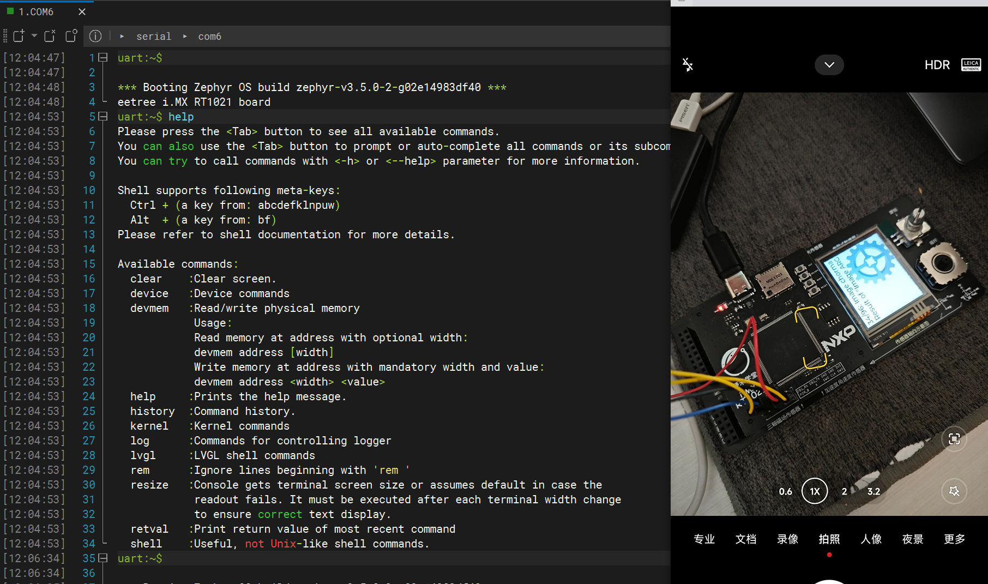Click the 'kernel' command entry
The width and height of the screenshot is (988, 584).
(x=149, y=426)
